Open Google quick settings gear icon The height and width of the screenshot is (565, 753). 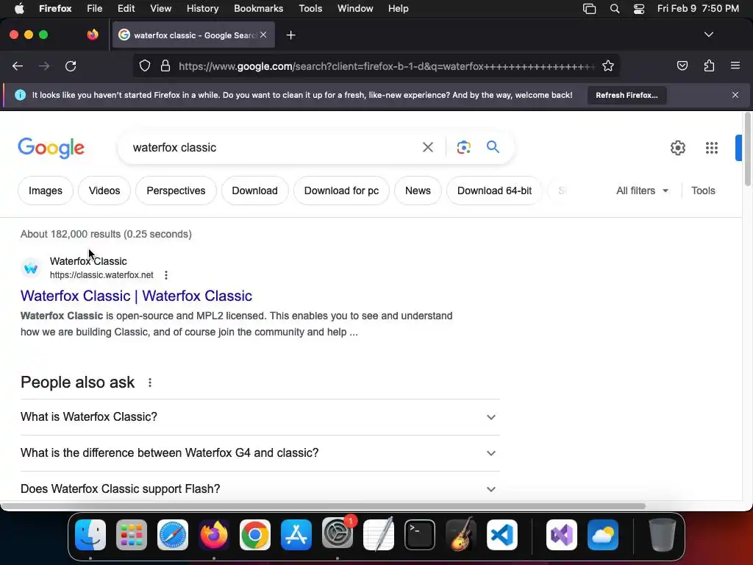[x=677, y=147]
